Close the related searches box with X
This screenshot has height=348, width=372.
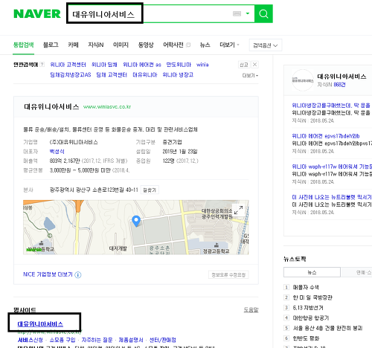(254, 65)
